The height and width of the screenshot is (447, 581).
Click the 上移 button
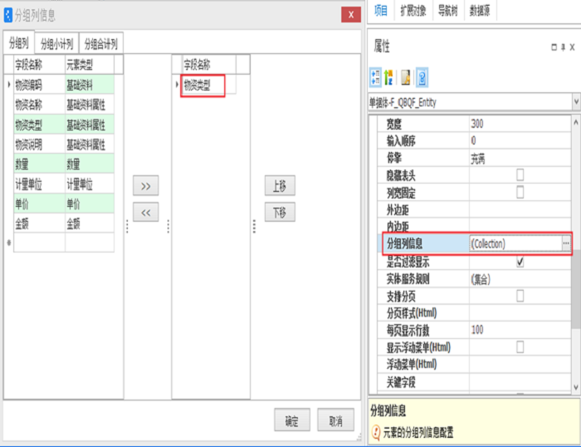[280, 186]
